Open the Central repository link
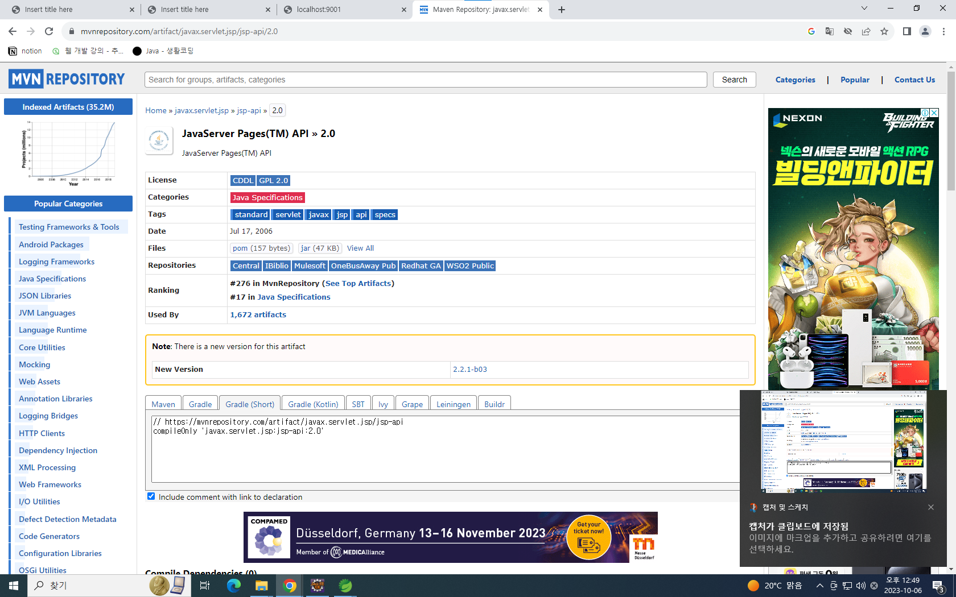Viewport: 956px width, 597px height. (x=246, y=266)
